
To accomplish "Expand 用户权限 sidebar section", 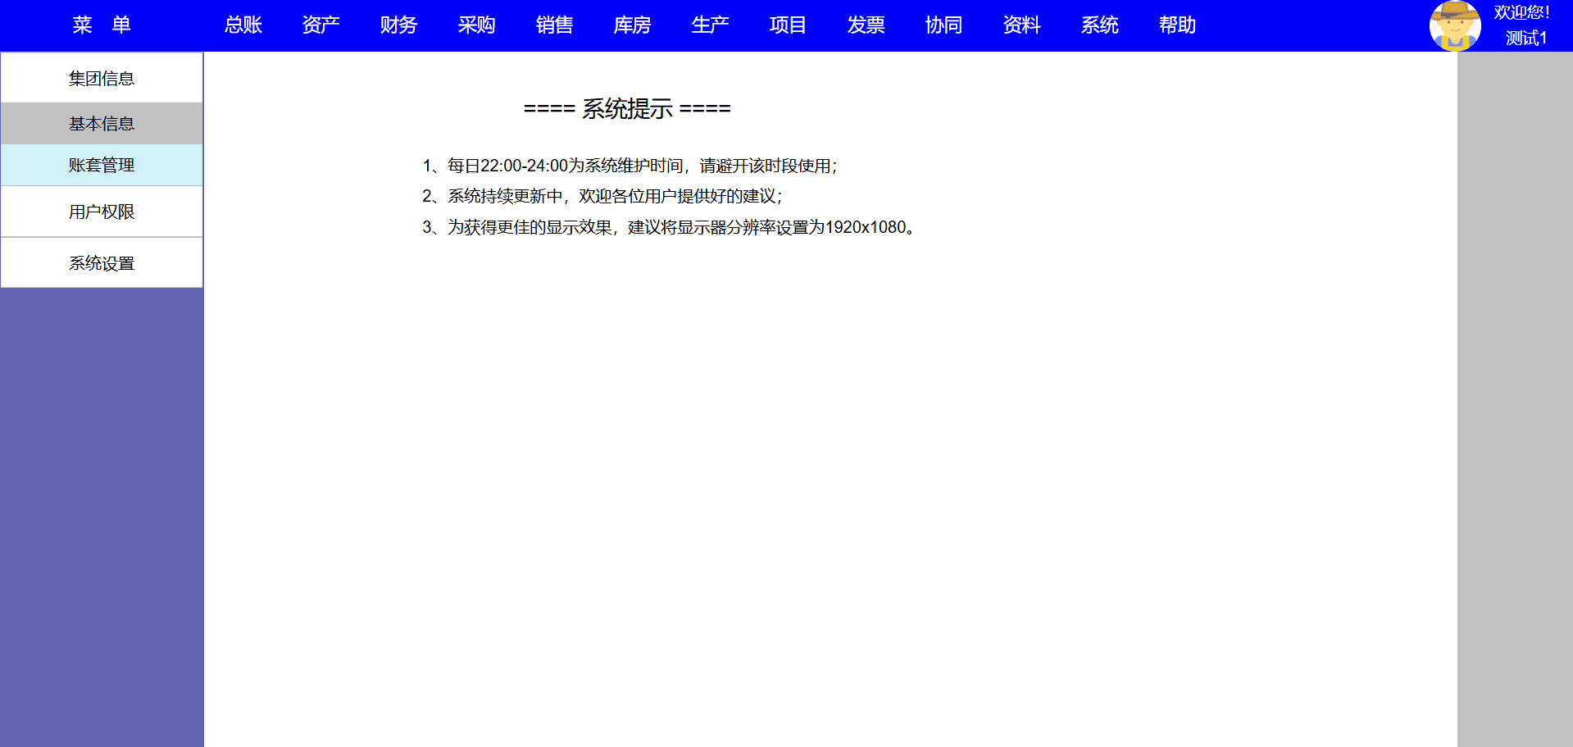I will pyautogui.click(x=102, y=212).
